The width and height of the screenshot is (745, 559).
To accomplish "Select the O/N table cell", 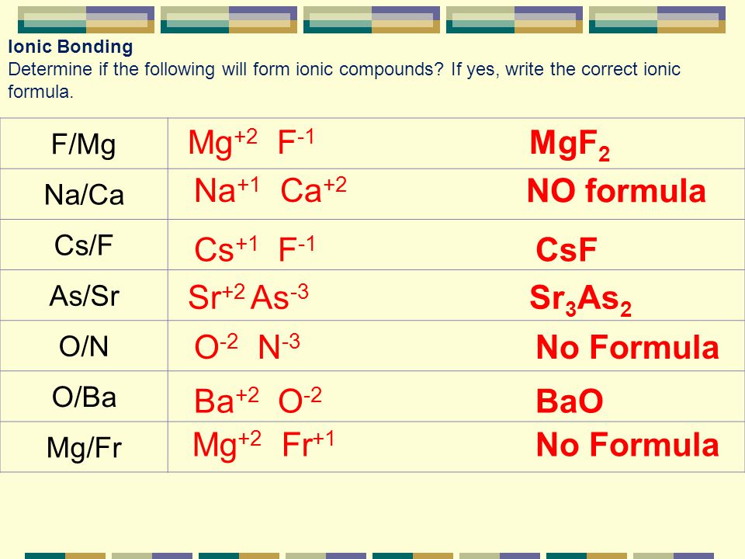I will click(84, 346).
